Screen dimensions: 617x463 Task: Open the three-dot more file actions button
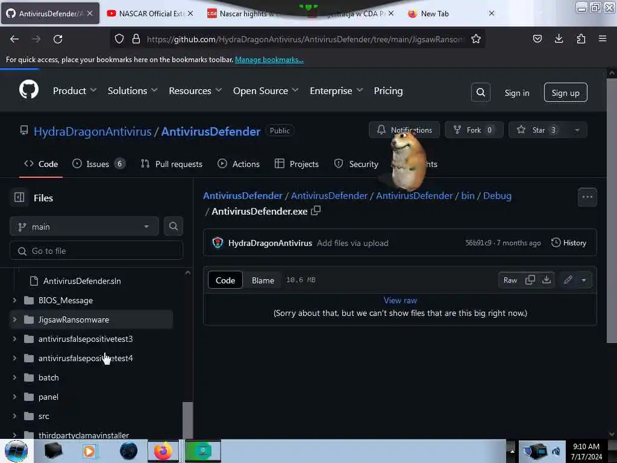[x=587, y=197]
